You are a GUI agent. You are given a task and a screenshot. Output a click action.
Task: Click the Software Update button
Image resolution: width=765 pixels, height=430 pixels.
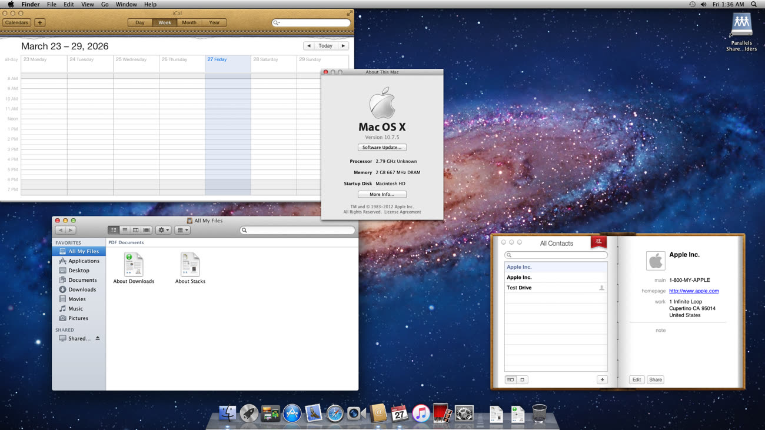[382, 147]
